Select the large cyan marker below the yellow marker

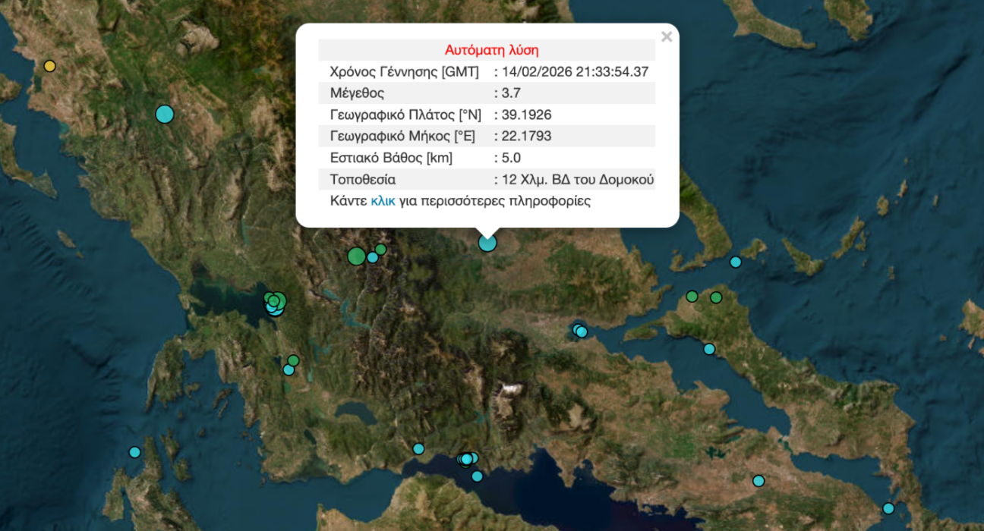(165, 115)
